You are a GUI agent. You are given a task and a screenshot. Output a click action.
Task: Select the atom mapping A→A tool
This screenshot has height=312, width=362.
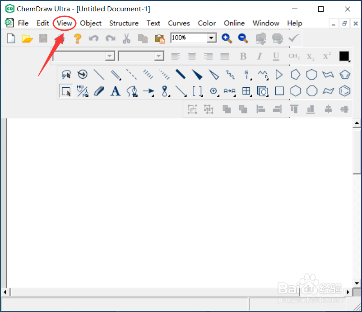tap(229, 91)
